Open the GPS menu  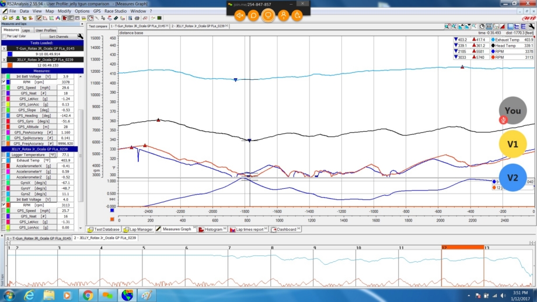click(97, 11)
